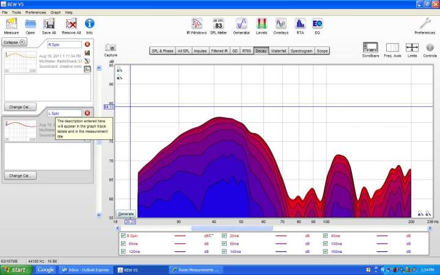
Task: Click Generate button on decay graph
Action: (x=126, y=214)
